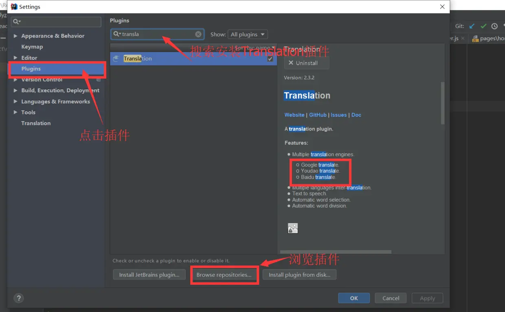This screenshot has height=312, width=505.
Task: Select Languages & Frameworks category
Action: pyautogui.click(x=55, y=101)
